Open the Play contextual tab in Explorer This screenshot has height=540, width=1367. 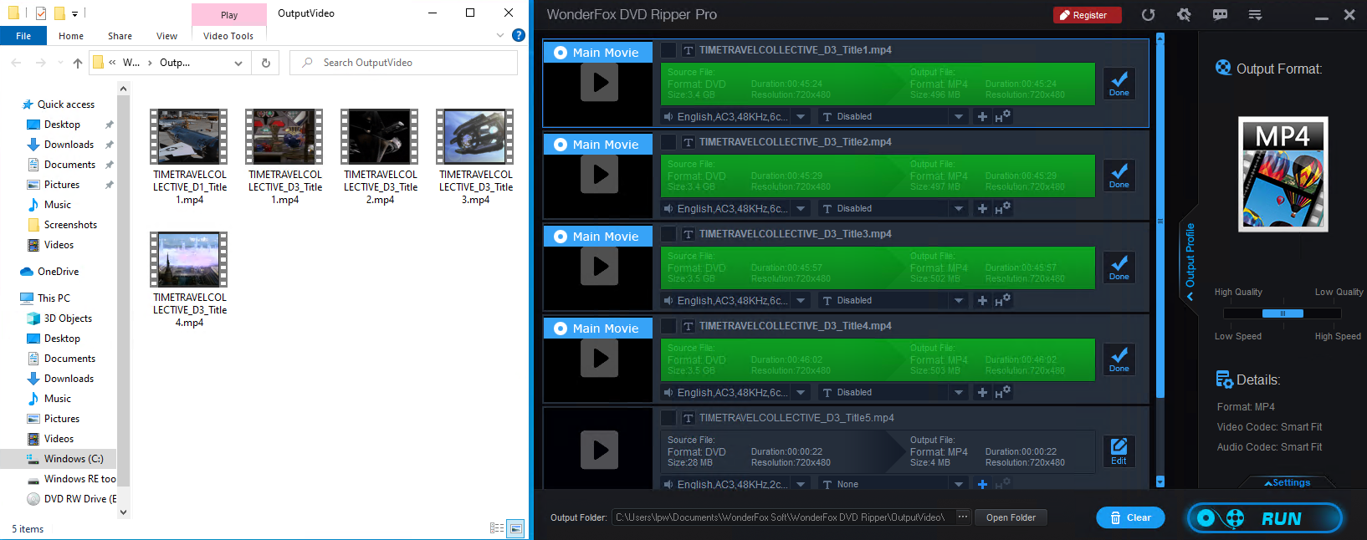(x=229, y=15)
